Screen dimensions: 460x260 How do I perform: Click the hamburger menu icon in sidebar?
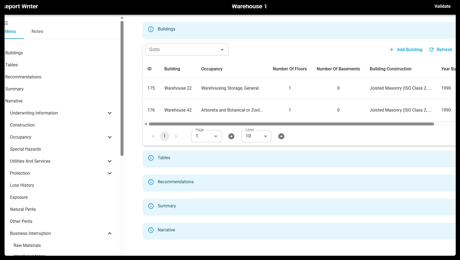[x=6, y=23]
